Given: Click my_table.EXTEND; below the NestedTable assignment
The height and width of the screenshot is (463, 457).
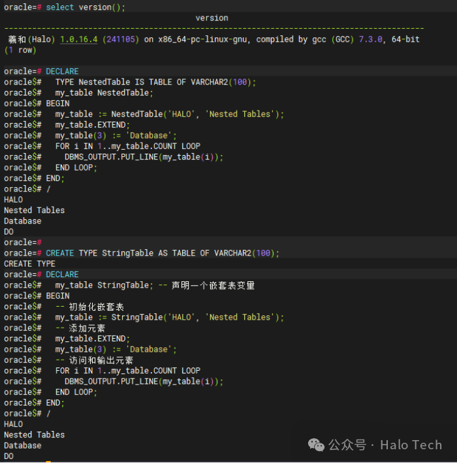Looking at the screenshot, I should [x=92, y=125].
